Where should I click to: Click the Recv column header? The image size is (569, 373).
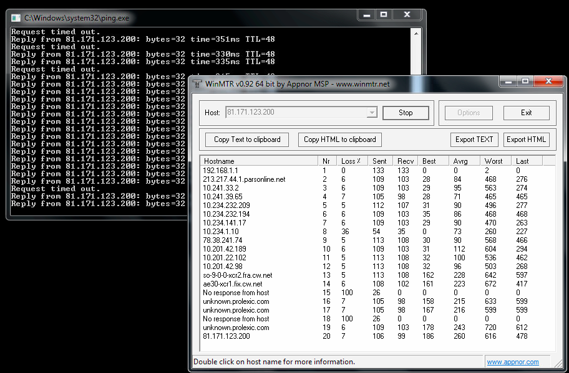[x=406, y=161]
